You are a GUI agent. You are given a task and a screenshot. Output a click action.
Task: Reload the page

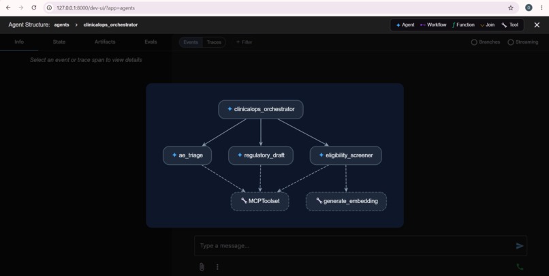(x=34, y=7)
